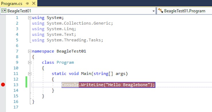Click line number 17 in the gutter
212x112 pixels.
(x=16, y=107)
